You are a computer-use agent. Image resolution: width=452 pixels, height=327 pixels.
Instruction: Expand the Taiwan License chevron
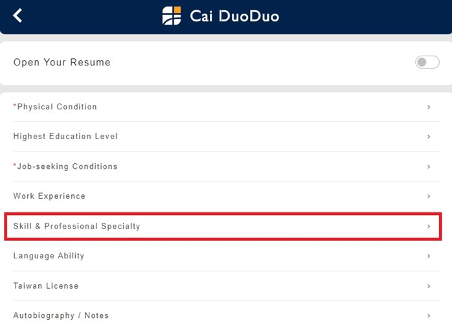pos(429,286)
